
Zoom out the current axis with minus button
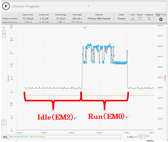click(x=4, y=36)
